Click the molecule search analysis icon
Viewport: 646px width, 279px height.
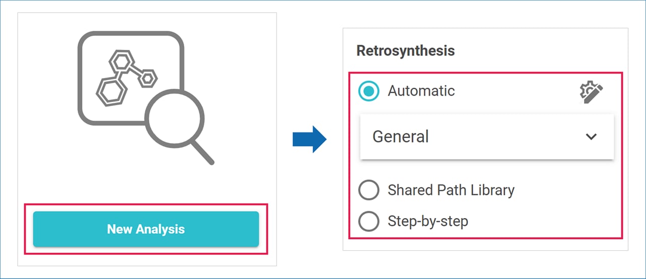(x=146, y=97)
